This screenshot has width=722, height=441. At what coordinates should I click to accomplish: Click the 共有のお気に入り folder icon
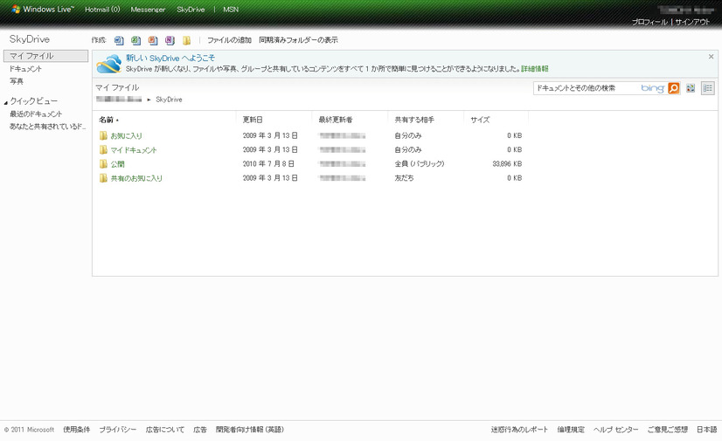103,178
